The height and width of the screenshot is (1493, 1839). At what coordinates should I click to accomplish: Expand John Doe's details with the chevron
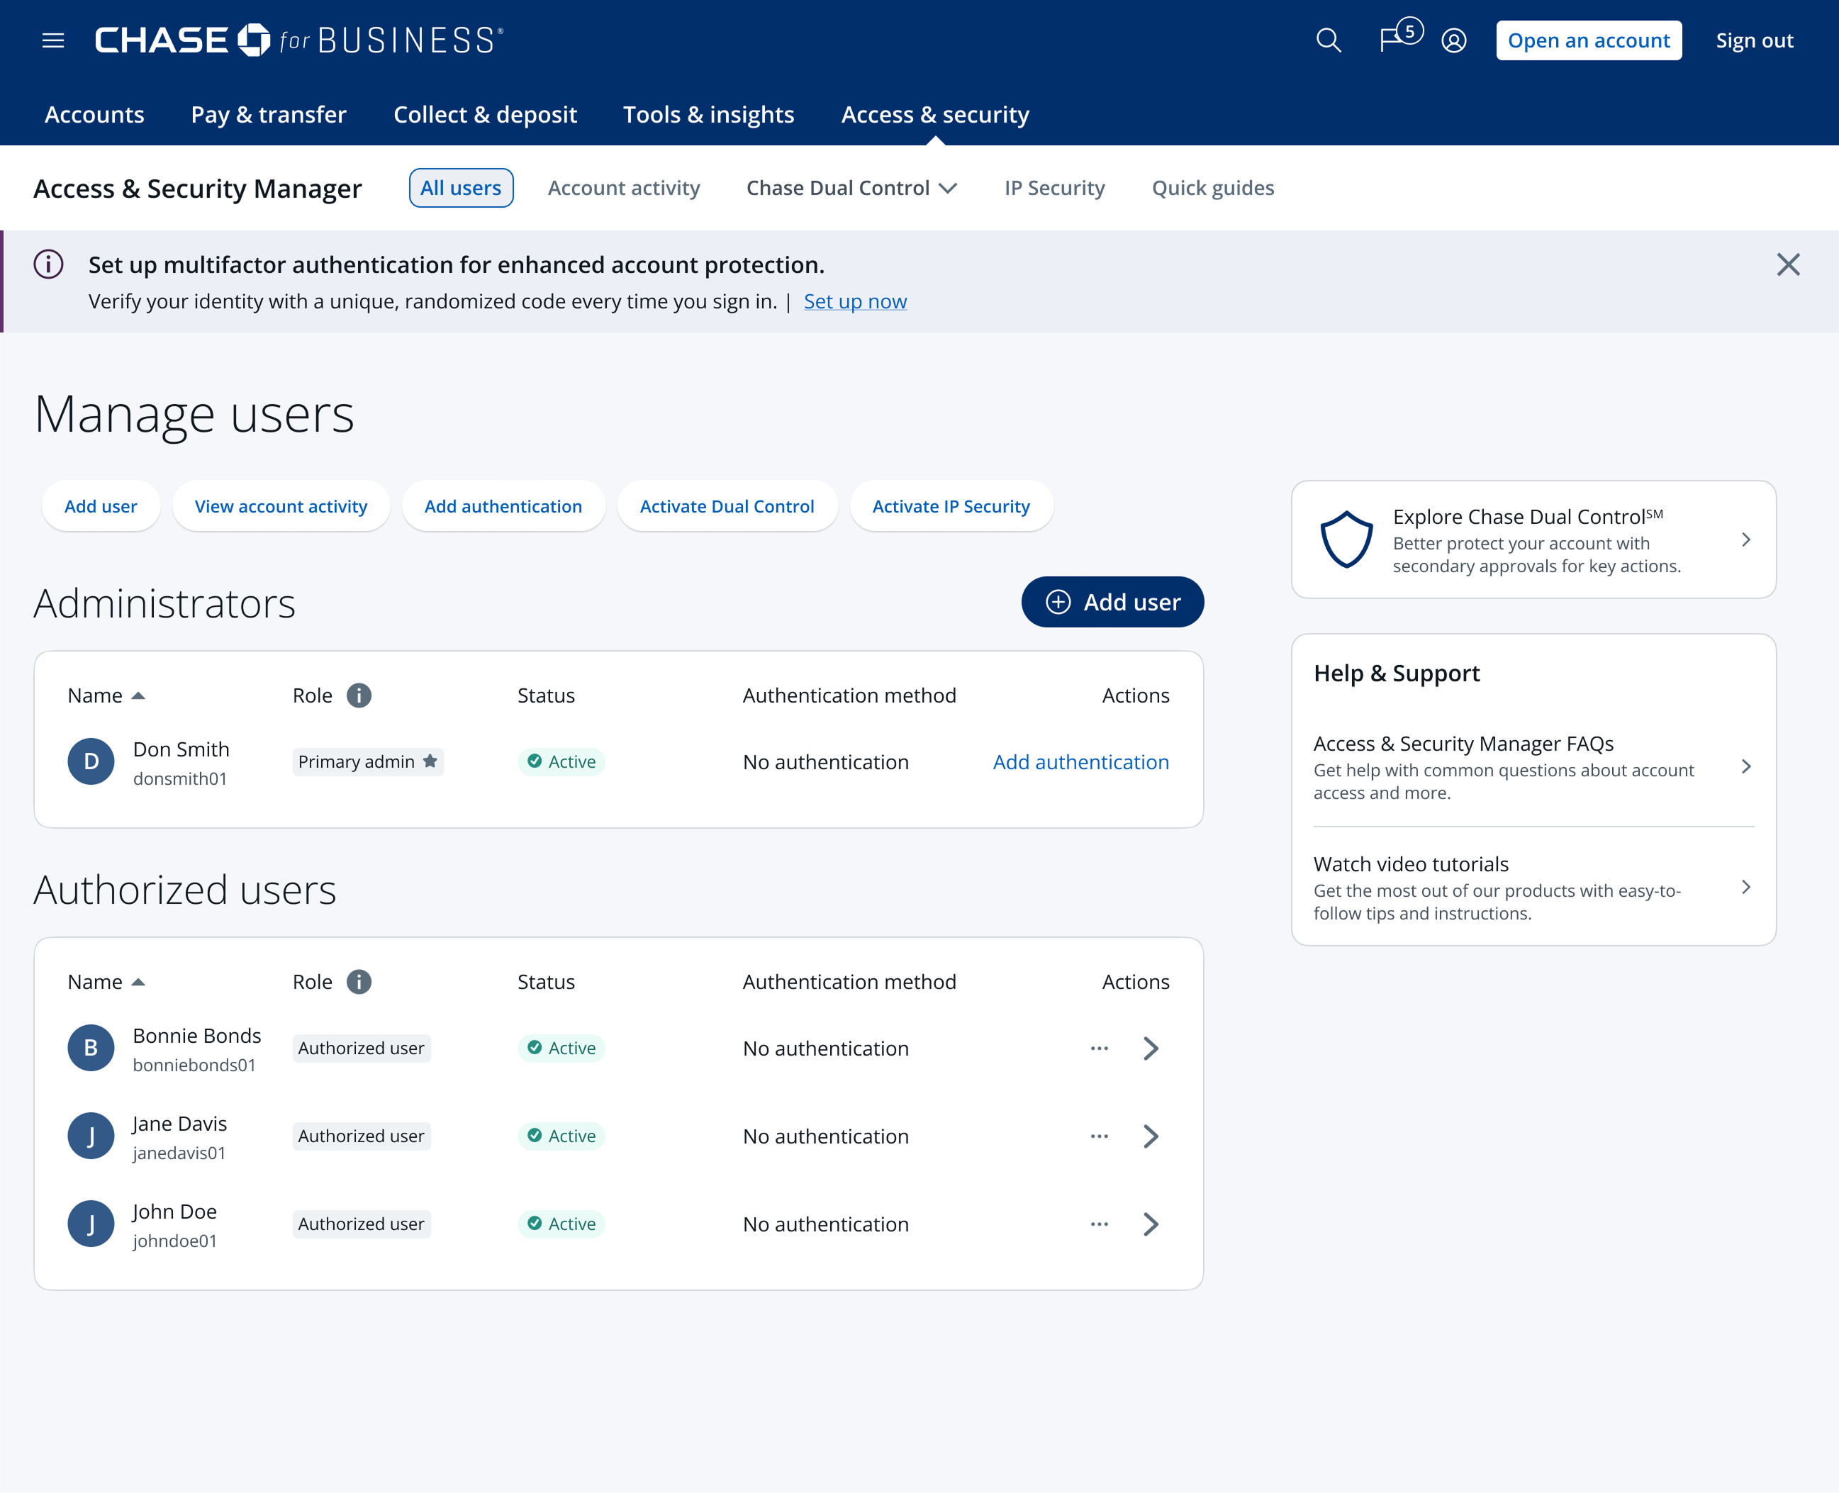click(1151, 1223)
